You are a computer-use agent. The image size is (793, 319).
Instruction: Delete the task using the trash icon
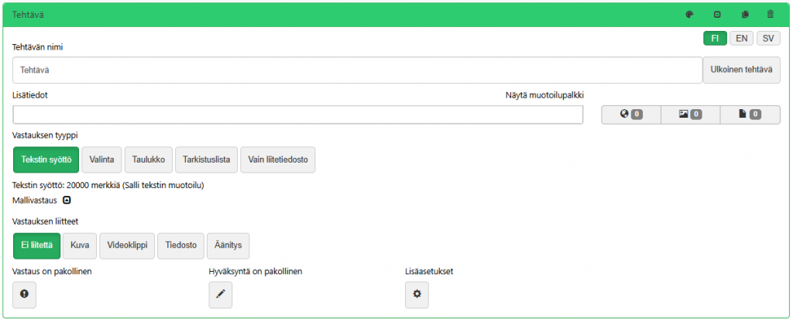(770, 14)
